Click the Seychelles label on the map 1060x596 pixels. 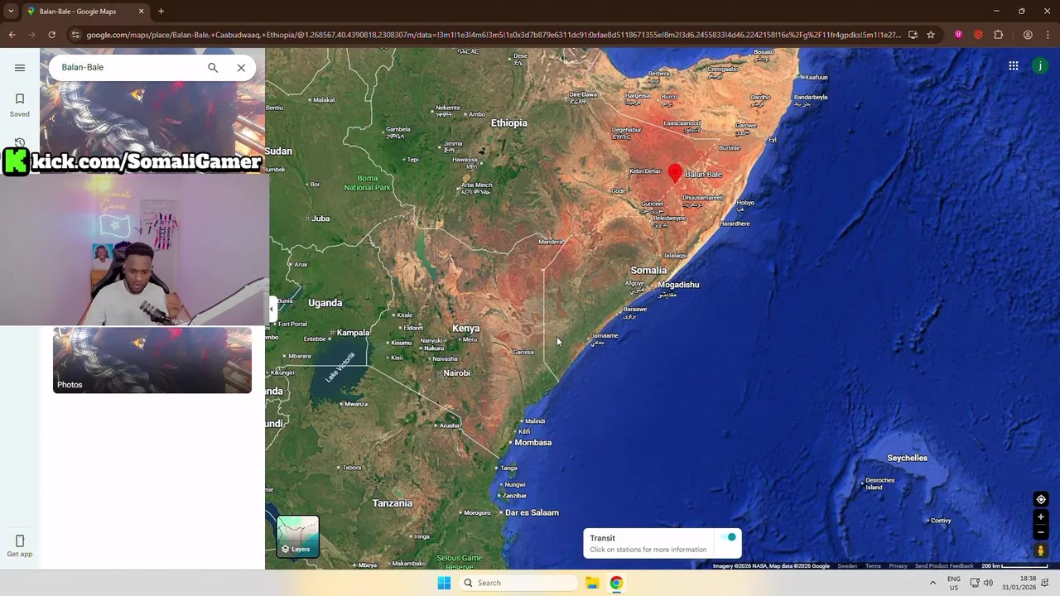click(x=907, y=459)
